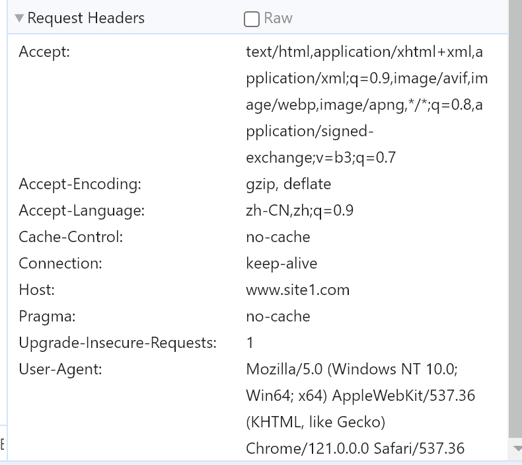Select the Cache-Control header name
This screenshot has width=522, height=465.
pos(71,237)
